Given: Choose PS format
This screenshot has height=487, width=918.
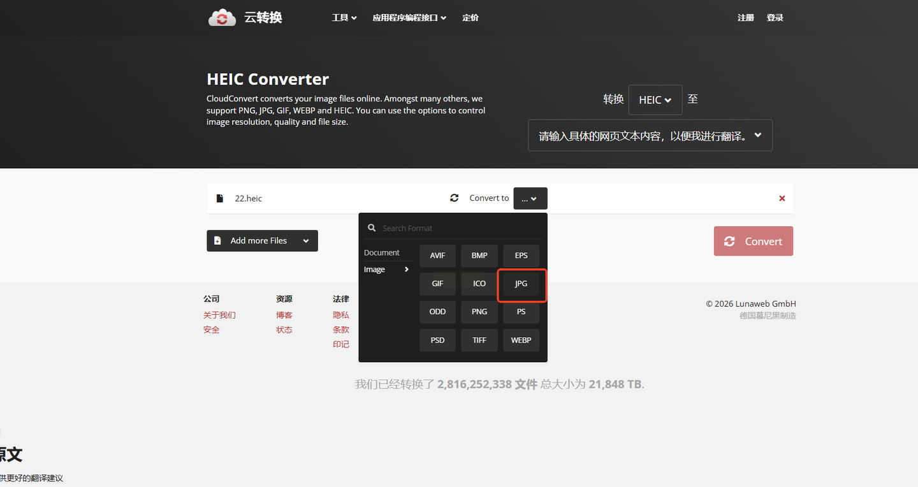Looking at the screenshot, I should [x=521, y=312].
